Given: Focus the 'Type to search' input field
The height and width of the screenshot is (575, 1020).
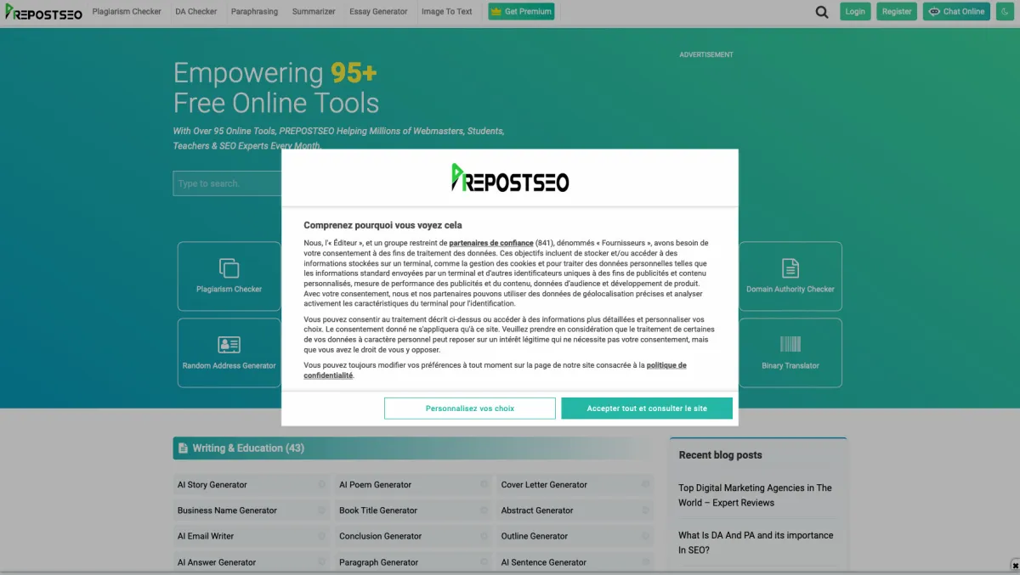Looking at the screenshot, I should [228, 183].
